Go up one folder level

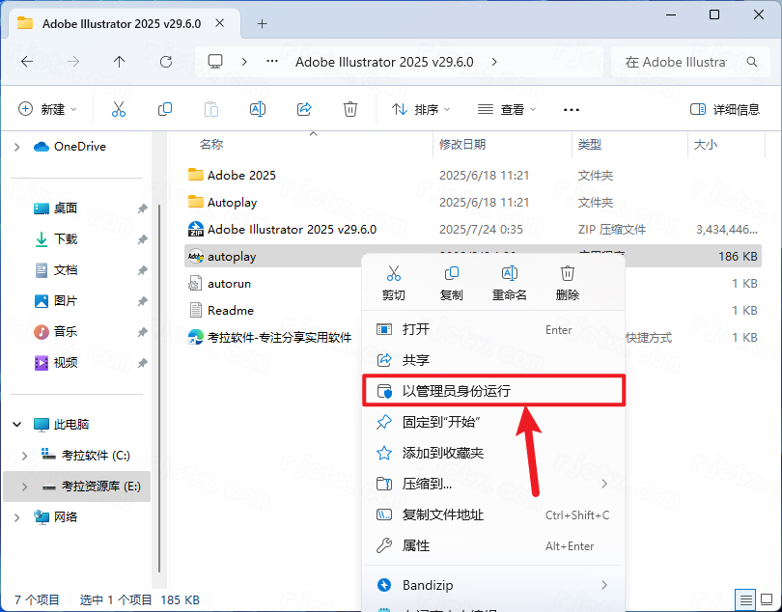[119, 62]
